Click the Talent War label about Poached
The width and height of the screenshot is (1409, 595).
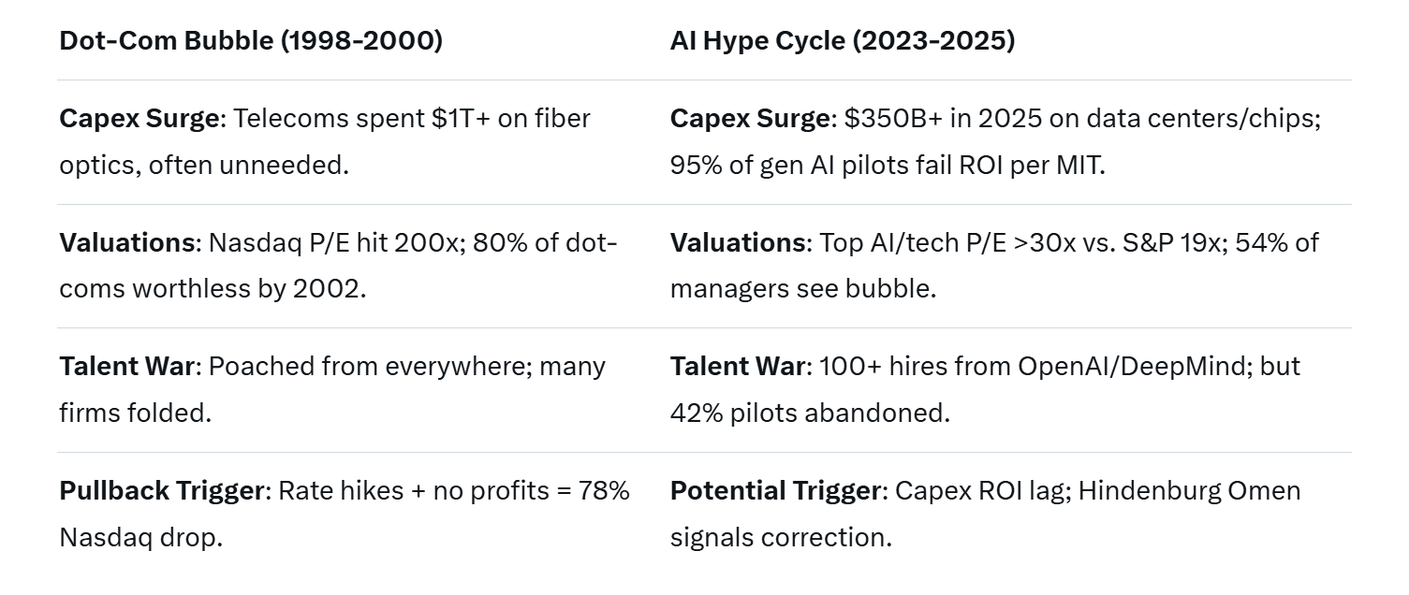[127, 366]
